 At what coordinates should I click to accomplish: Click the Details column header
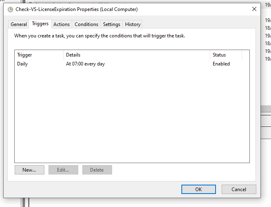[137, 55]
